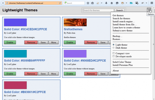Remove the firefoxthemes theme
The height and width of the screenshot is (100, 155).
tap(91, 42)
